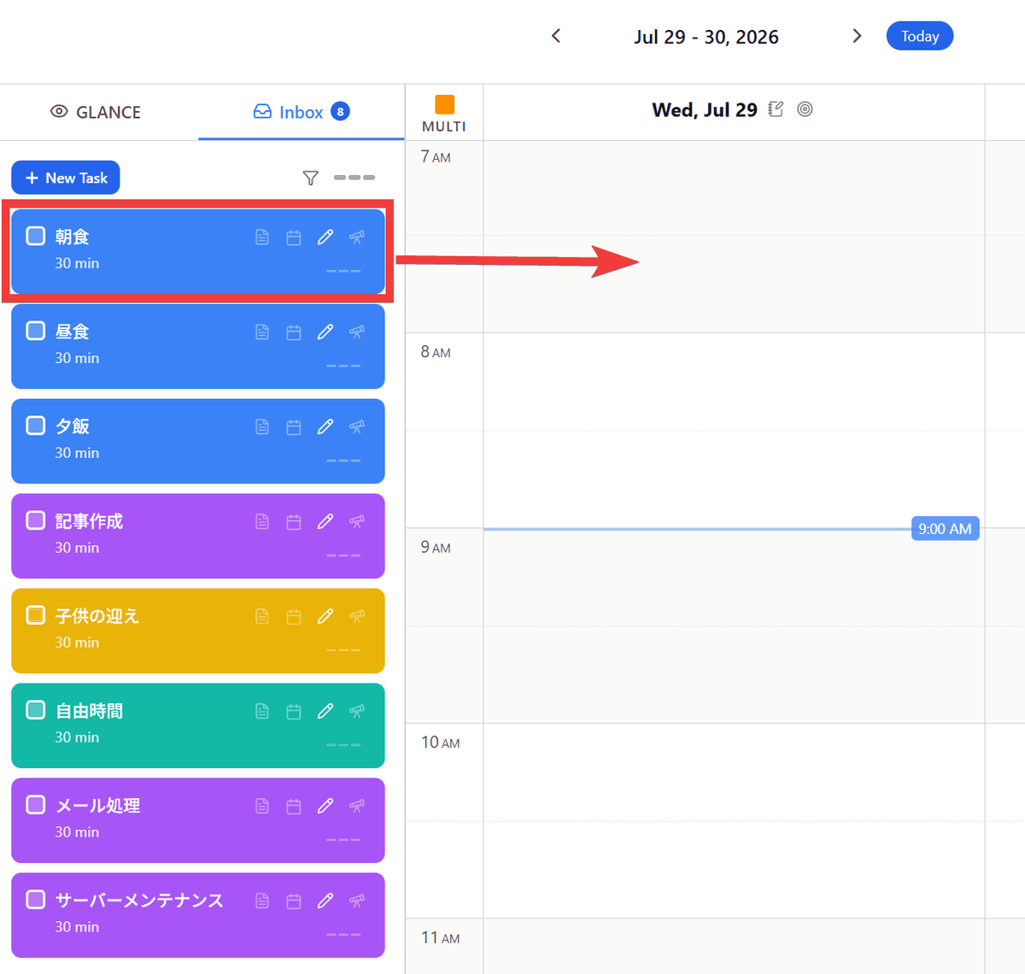1025x974 pixels.
Task: Open the Jul 29 - 30, 2026 date picker
Action: [706, 37]
